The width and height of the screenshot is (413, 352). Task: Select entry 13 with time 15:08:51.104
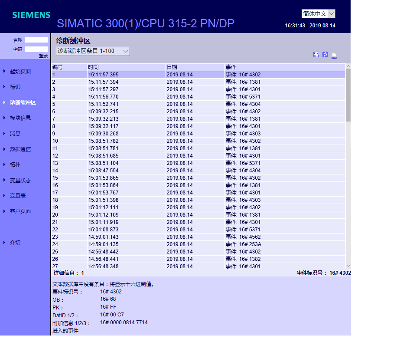[198, 163]
